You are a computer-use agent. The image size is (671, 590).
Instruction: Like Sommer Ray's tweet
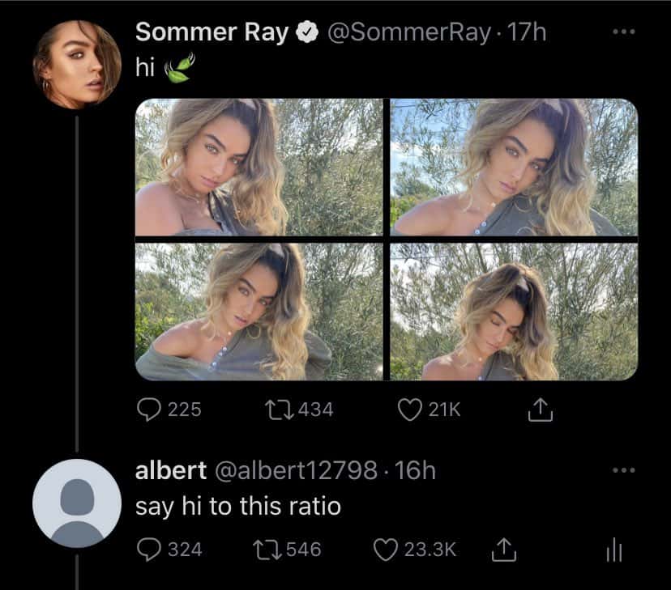point(409,410)
